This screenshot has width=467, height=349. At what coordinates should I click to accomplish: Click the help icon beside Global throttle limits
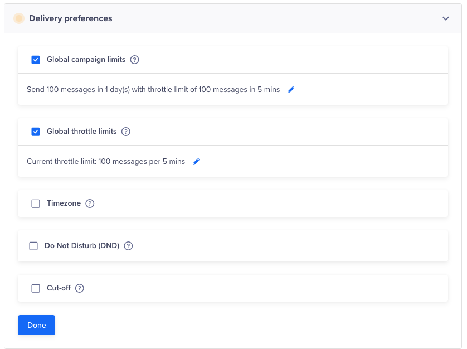point(126,132)
